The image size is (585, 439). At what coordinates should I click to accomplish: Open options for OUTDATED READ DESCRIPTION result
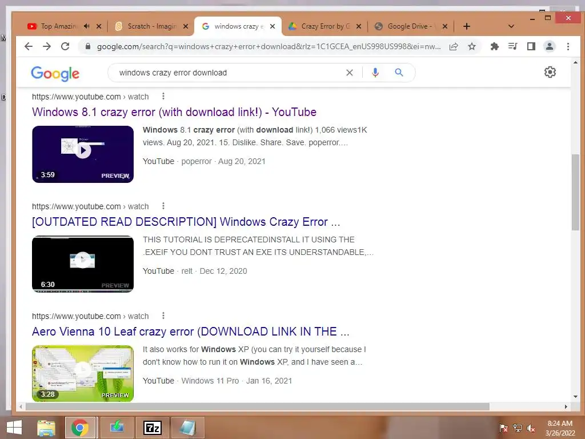(163, 206)
